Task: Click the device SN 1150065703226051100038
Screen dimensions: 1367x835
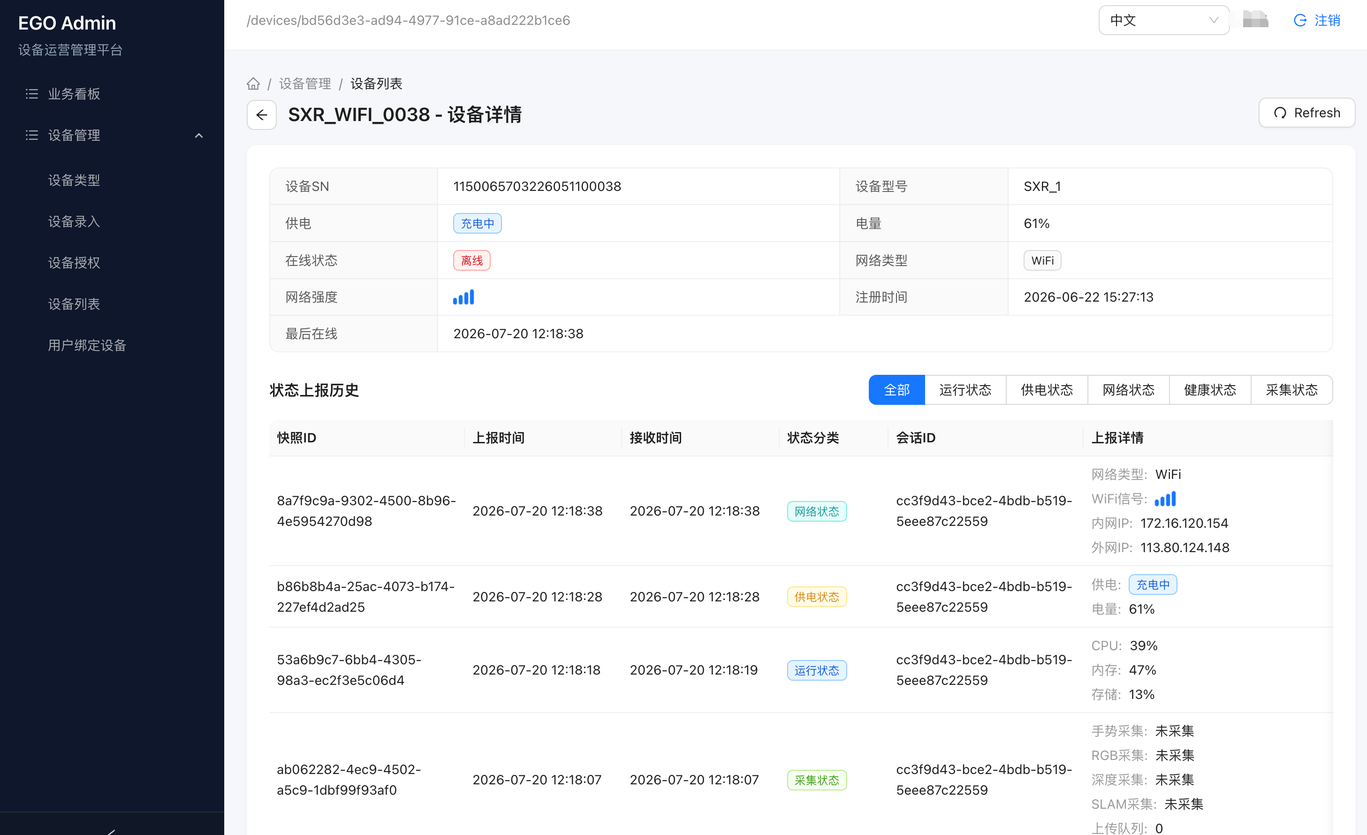Action: pyautogui.click(x=537, y=186)
